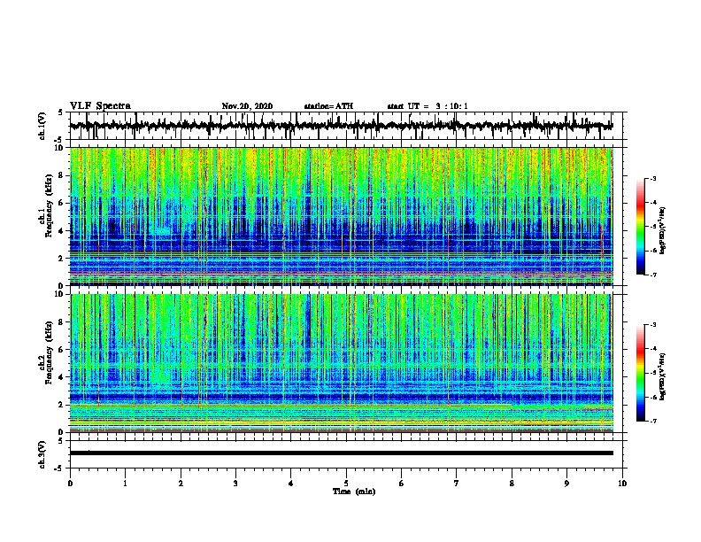Click the "6" kHz tick of ch.2 spectrogram
The width and height of the screenshot is (701, 542).
[x=62, y=349]
